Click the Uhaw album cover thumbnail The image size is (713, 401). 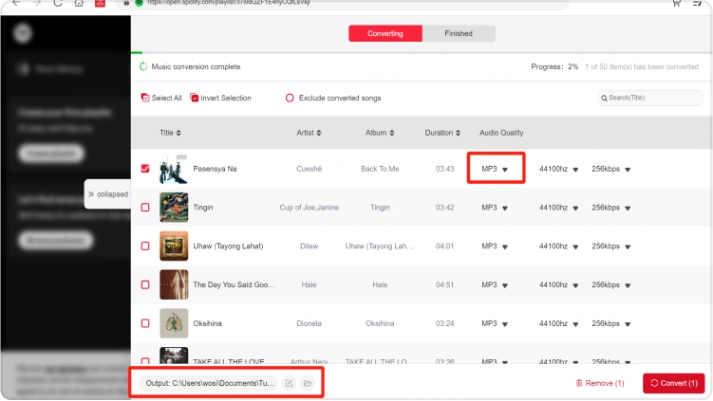[174, 246]
